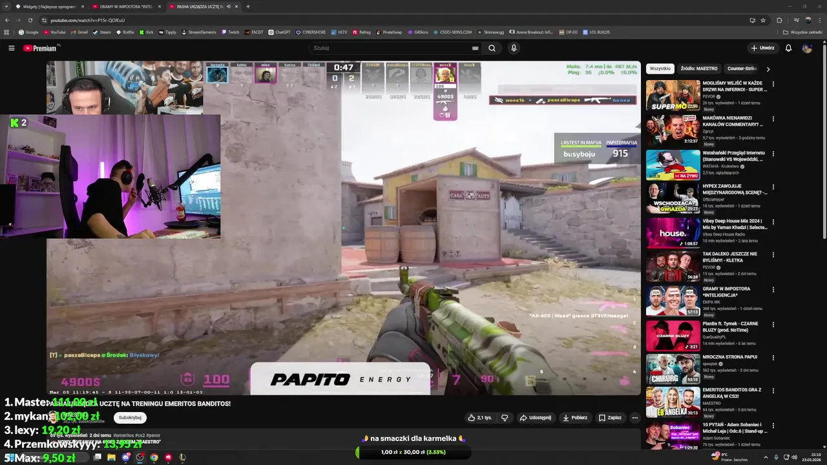Viewport: 827px width, 465px height.
Task: Open options for HYPEX ZAWOJUJE video
Action: pyautogui.click(x=773, y=187)
